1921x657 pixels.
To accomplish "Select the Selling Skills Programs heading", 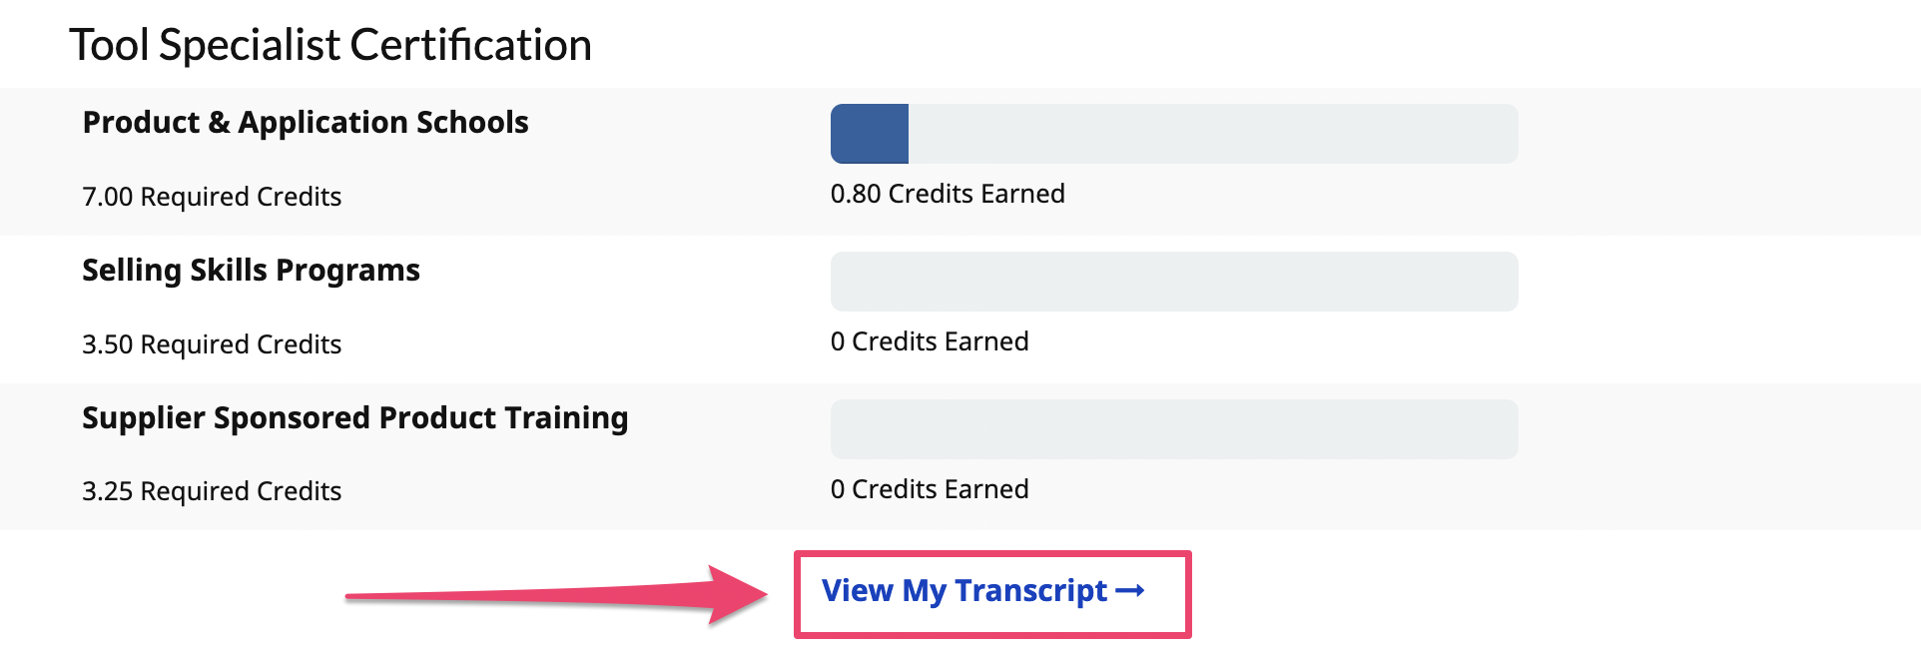I will click(251, 270).
